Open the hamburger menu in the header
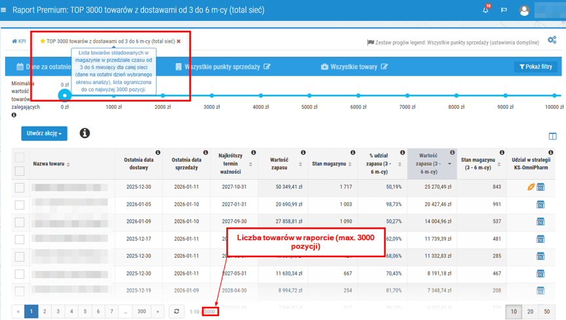Image resolution: width=566 pixels, height=320 pixels. pos(4,10)
